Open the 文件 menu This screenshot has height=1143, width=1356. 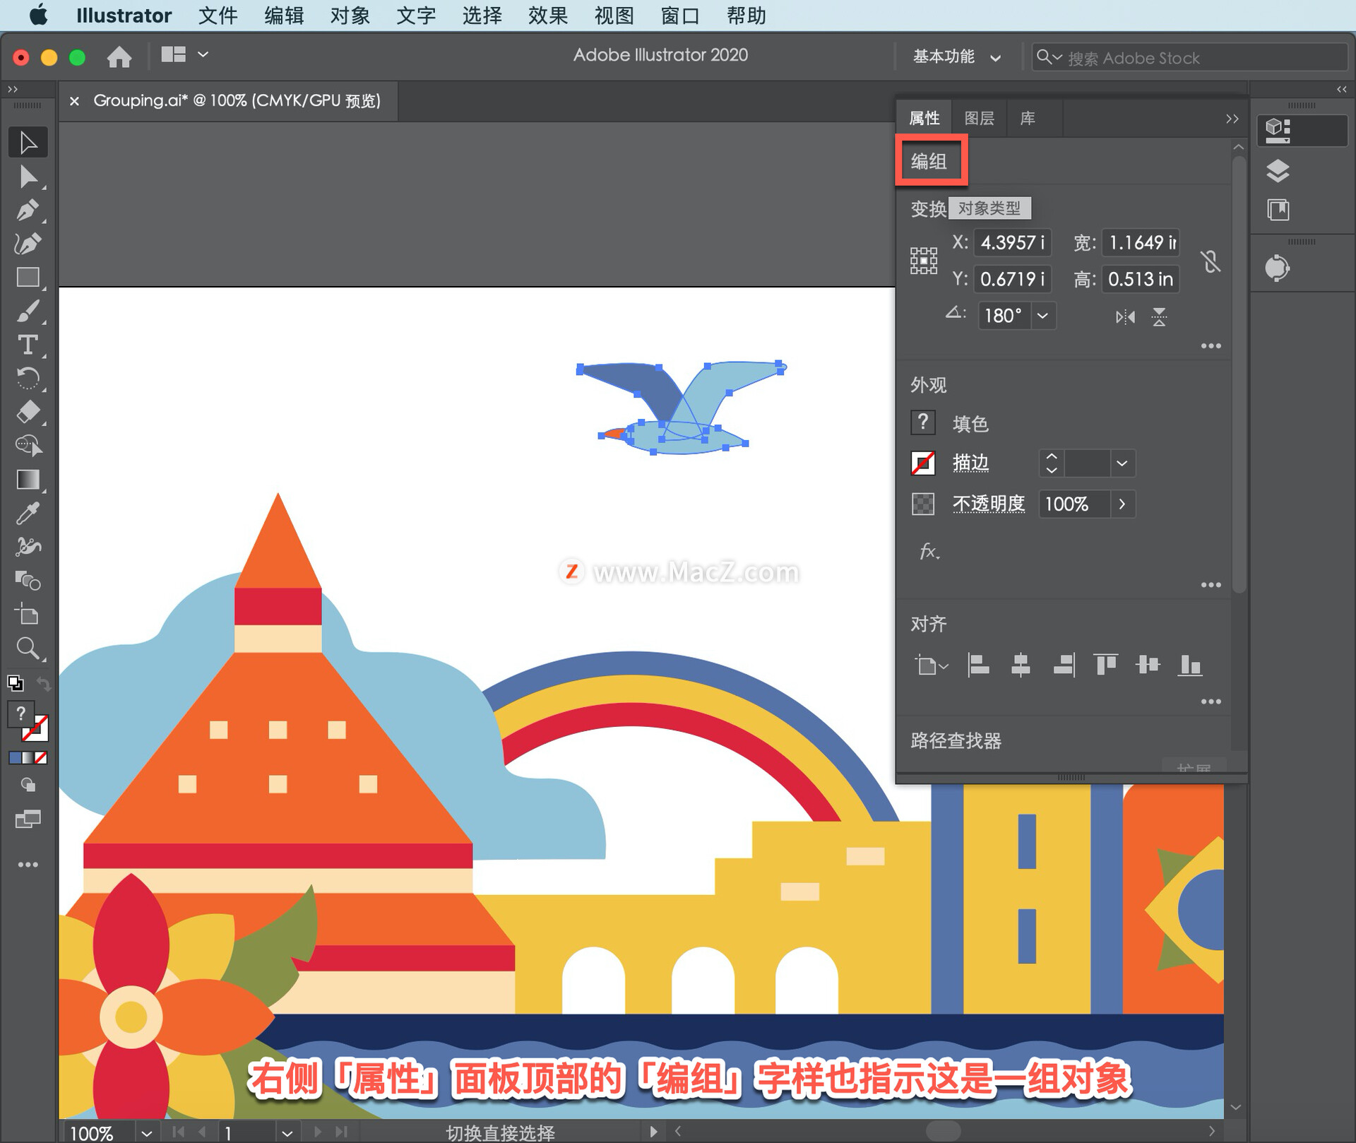pos(218,16)
